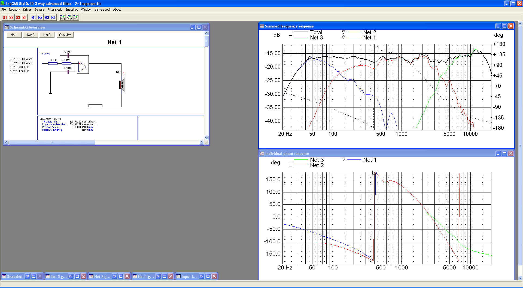Screen dimensions: 523x288
Task: Toggle the Net 1 diamond marker in summed response legend
Action: click(343, 37)
